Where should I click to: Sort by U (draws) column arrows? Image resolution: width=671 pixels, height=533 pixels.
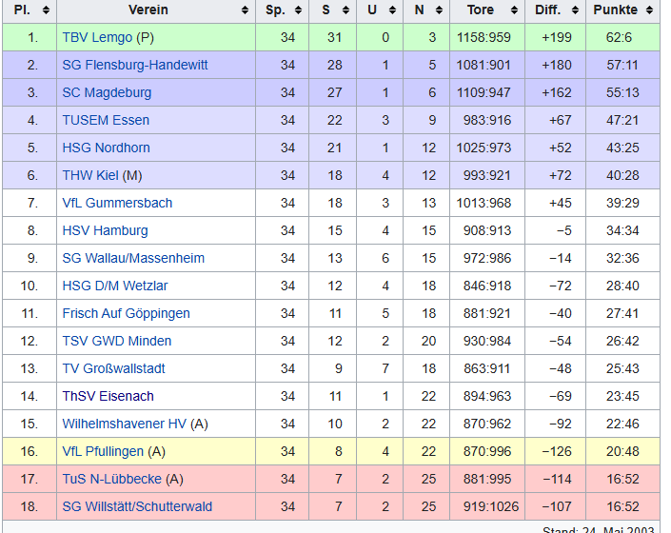(391, 10)
